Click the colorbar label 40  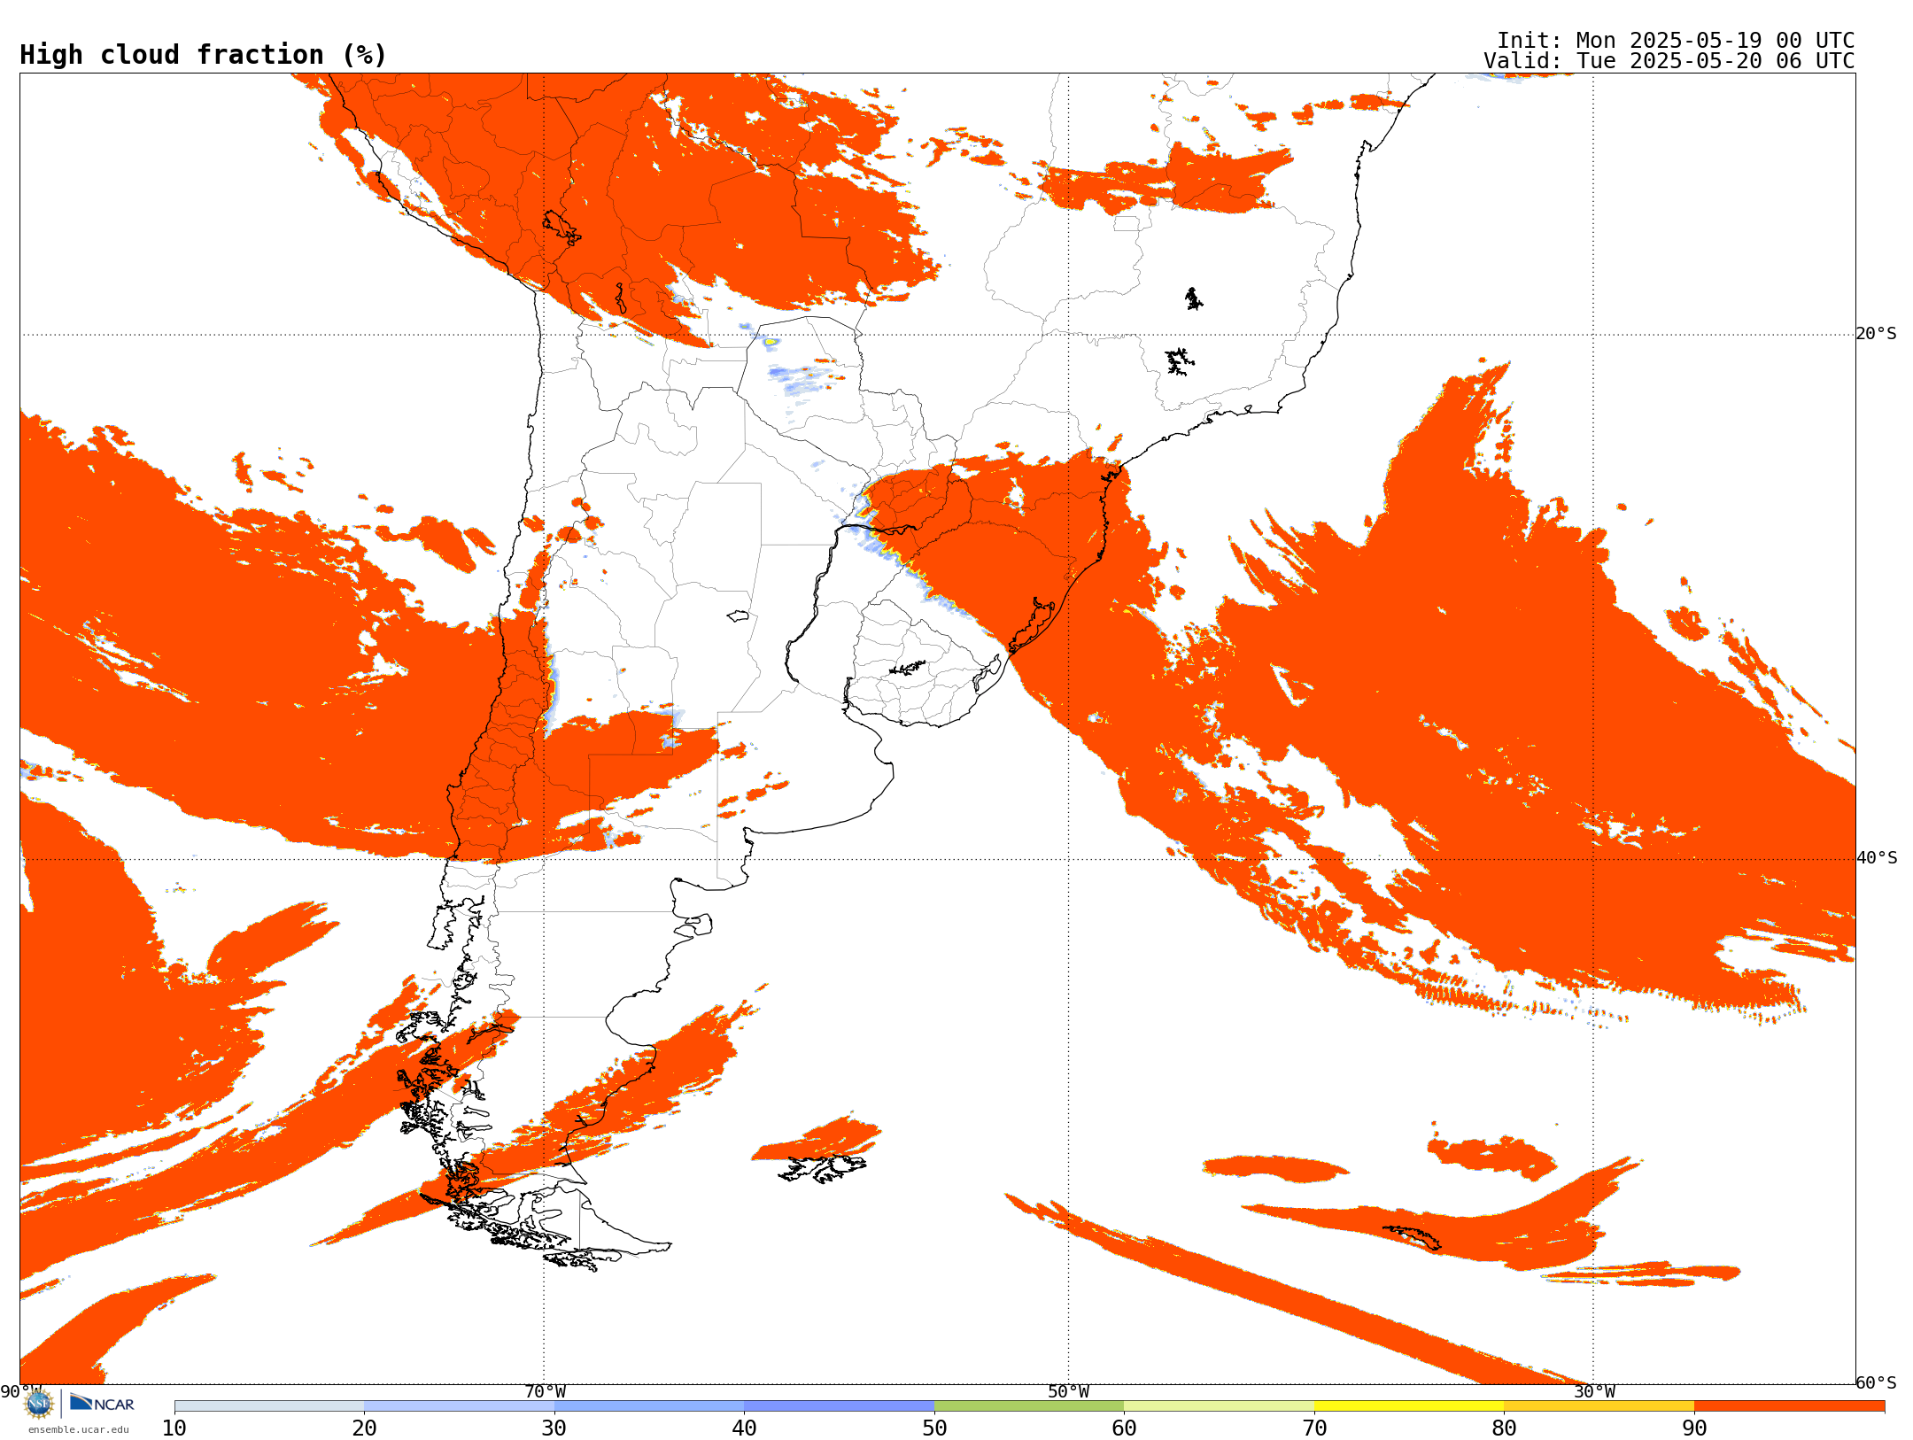coord(744,1428)
